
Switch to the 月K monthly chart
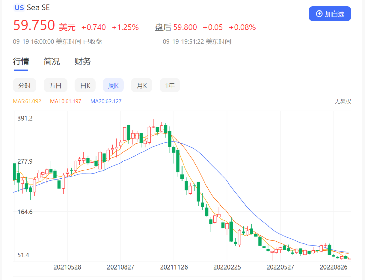click(x=142, y=85)
